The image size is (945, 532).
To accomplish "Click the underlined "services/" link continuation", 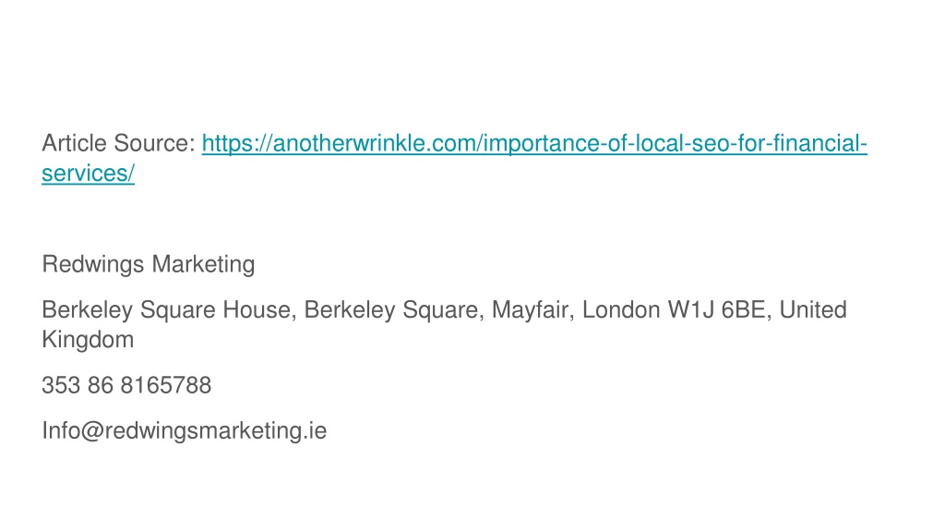I will tap(88, 174).
